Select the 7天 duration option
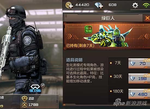Image resolution: width=150 pixels, height=109 pixels. (116, 63)
